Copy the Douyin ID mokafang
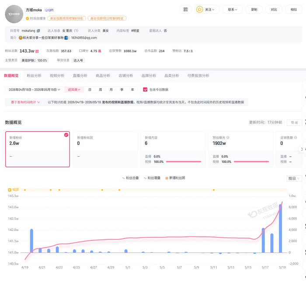 [x=38, y=31]
